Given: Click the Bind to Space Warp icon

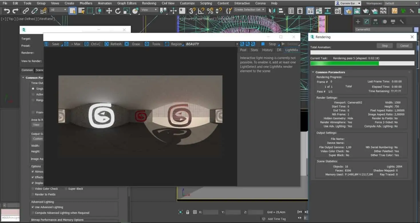Looking at the screenshot, I should click(43, 11).
